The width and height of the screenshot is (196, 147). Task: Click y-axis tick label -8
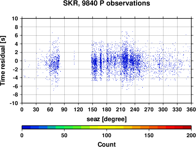point(15,95)
